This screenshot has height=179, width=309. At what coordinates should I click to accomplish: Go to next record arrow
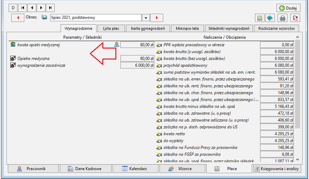[x=41, y=8]
